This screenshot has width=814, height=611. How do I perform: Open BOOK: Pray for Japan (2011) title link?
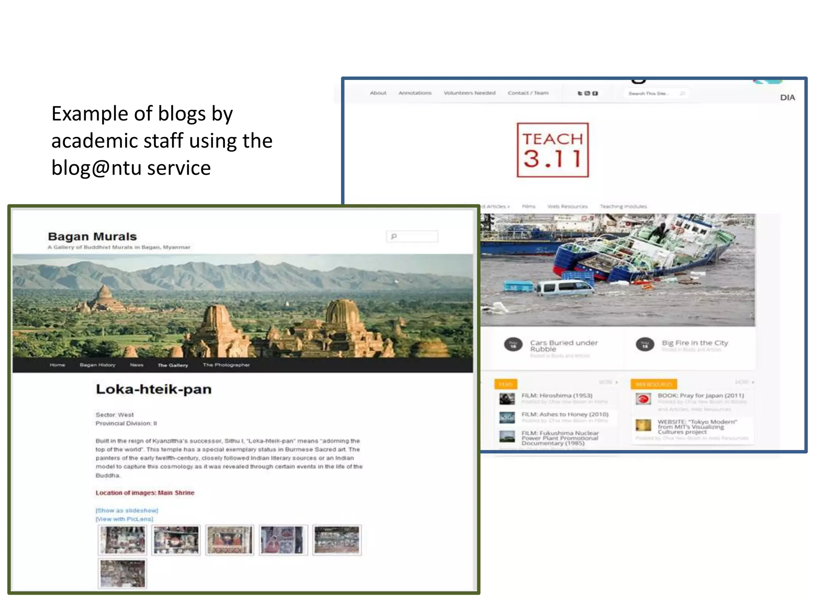701,395
